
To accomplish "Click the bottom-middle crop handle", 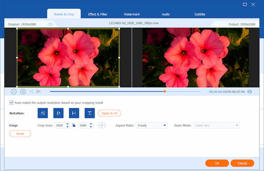I will [68, 87].
